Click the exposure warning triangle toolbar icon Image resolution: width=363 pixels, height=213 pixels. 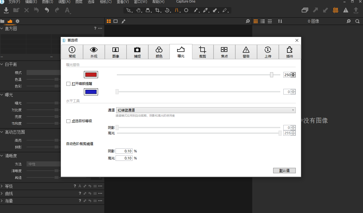coord(346,10)
